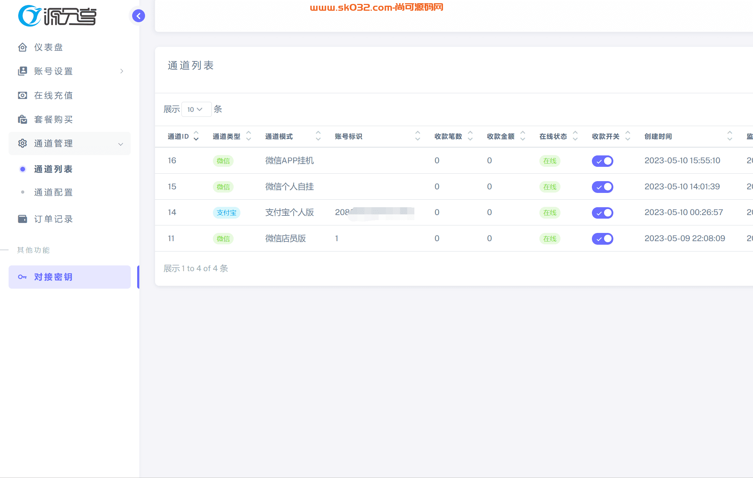Click 在线 status badge of channel 16
This screenshot has height=478, width=753.
(x=550, y=161)
